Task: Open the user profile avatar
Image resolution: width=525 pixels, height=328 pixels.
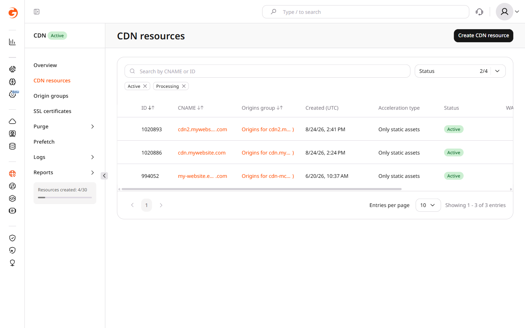Action: pos(504,12)
